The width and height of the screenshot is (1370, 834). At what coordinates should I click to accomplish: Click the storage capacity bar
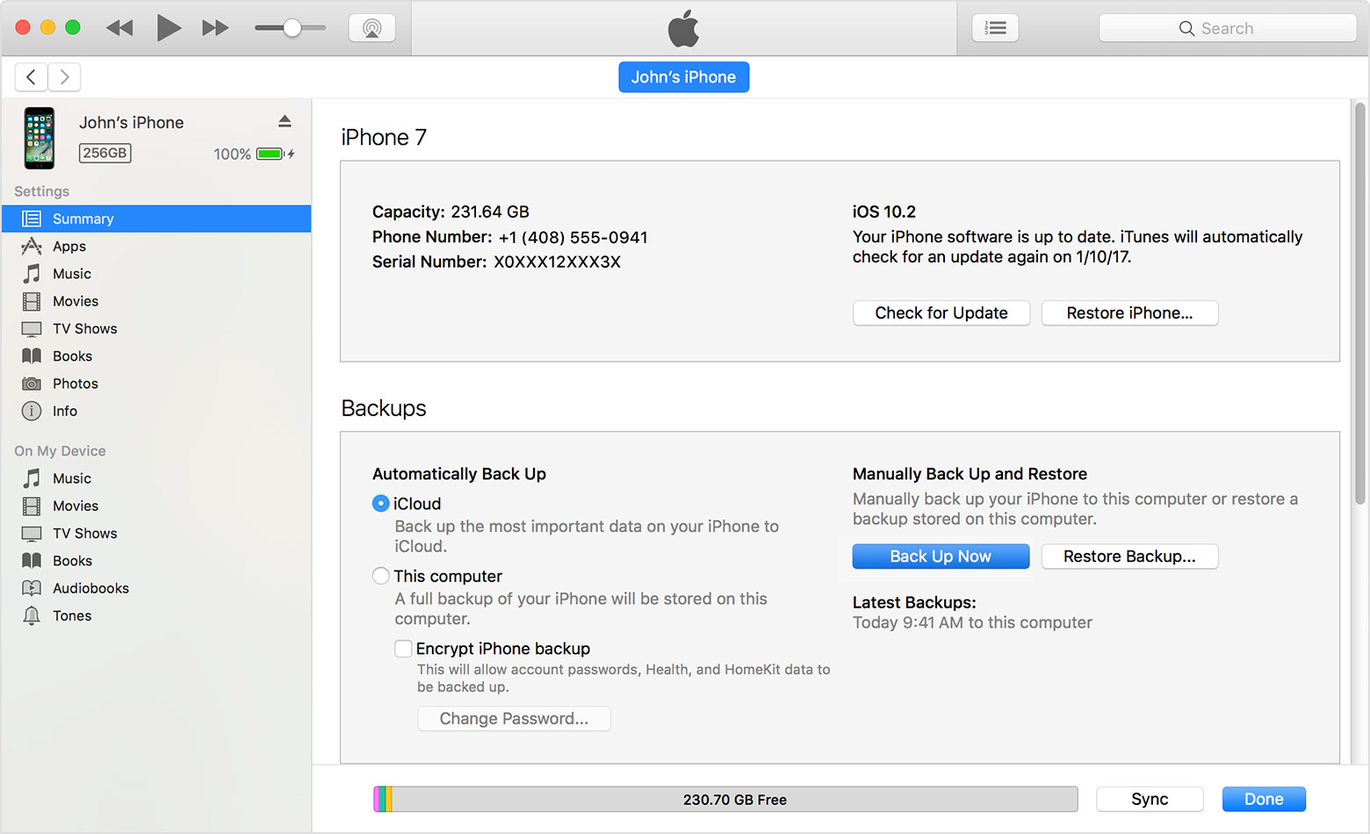[725, 799]
